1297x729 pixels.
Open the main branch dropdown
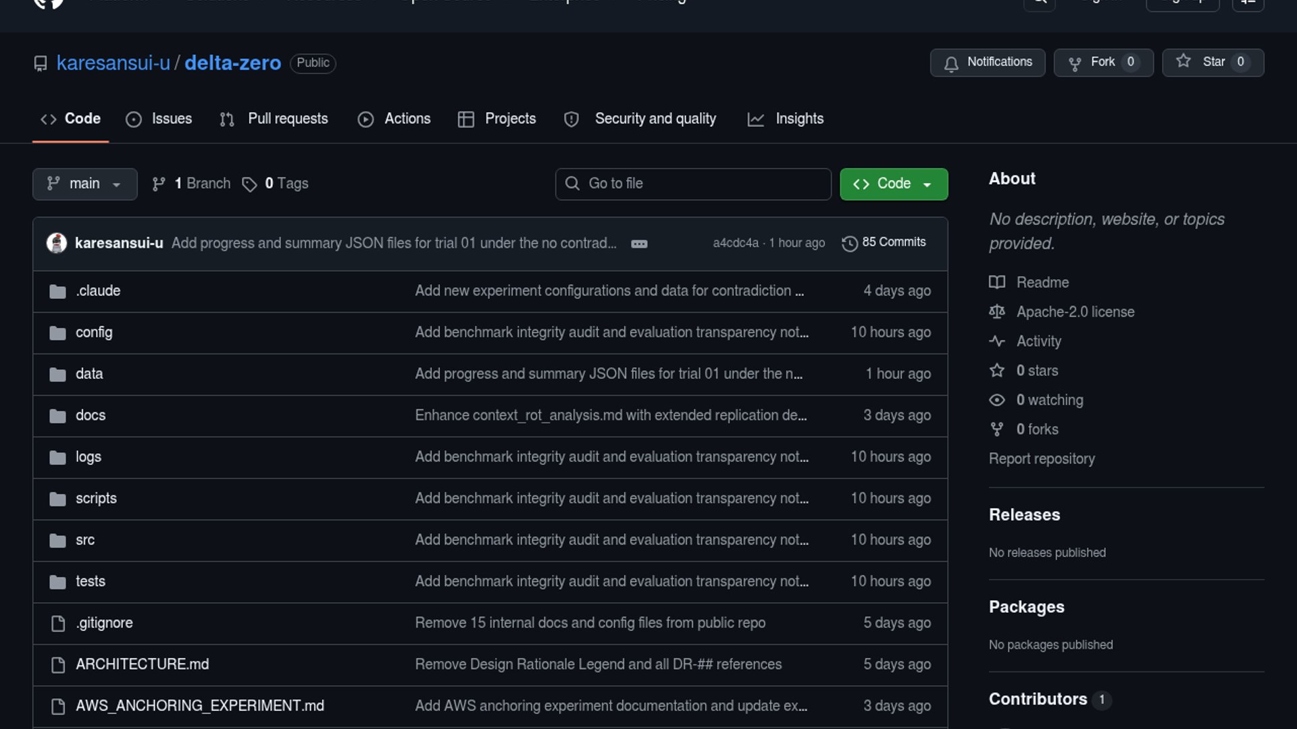coord(84,184)
